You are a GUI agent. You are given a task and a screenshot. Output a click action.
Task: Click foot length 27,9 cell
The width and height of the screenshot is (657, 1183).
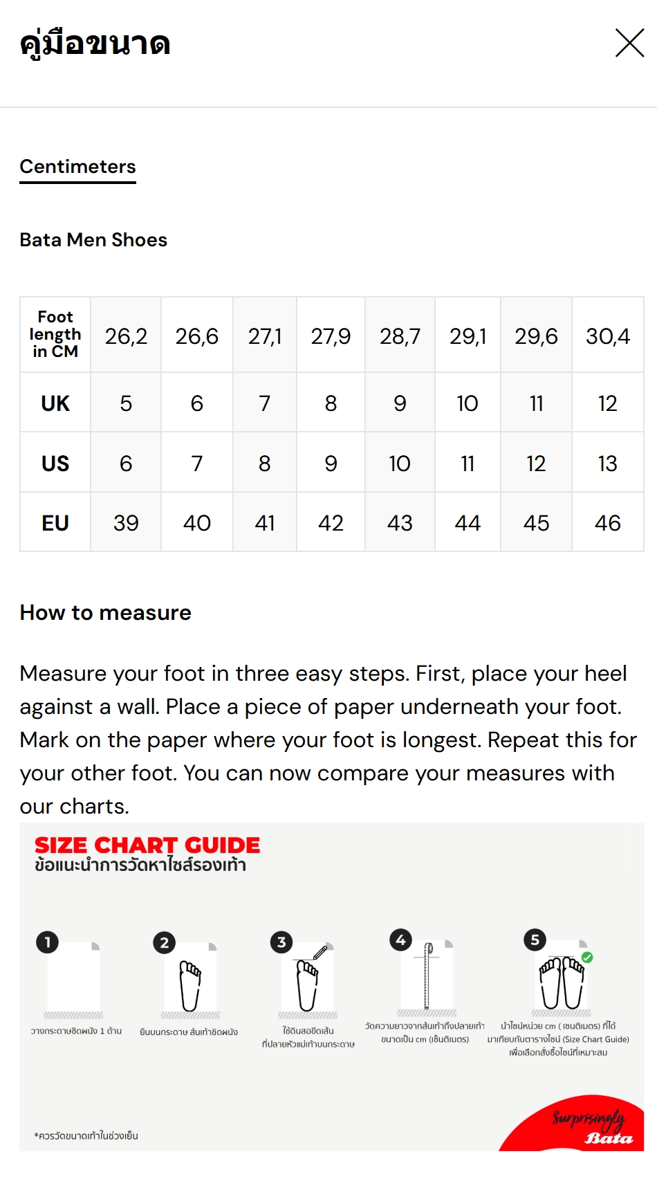point(331,336)
